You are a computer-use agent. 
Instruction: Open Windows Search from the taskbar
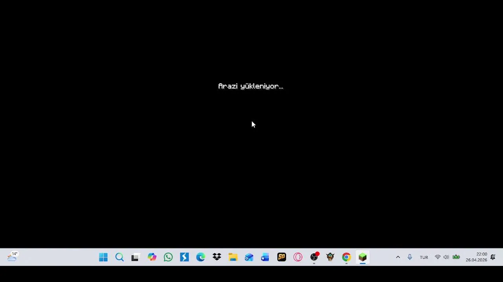(119, 257)
